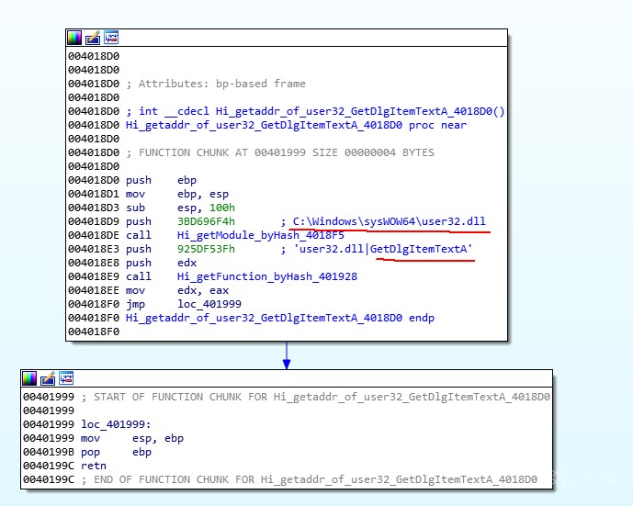
Task: Select the 'sub esp, 100h' instruction
Action: (180, 208)
